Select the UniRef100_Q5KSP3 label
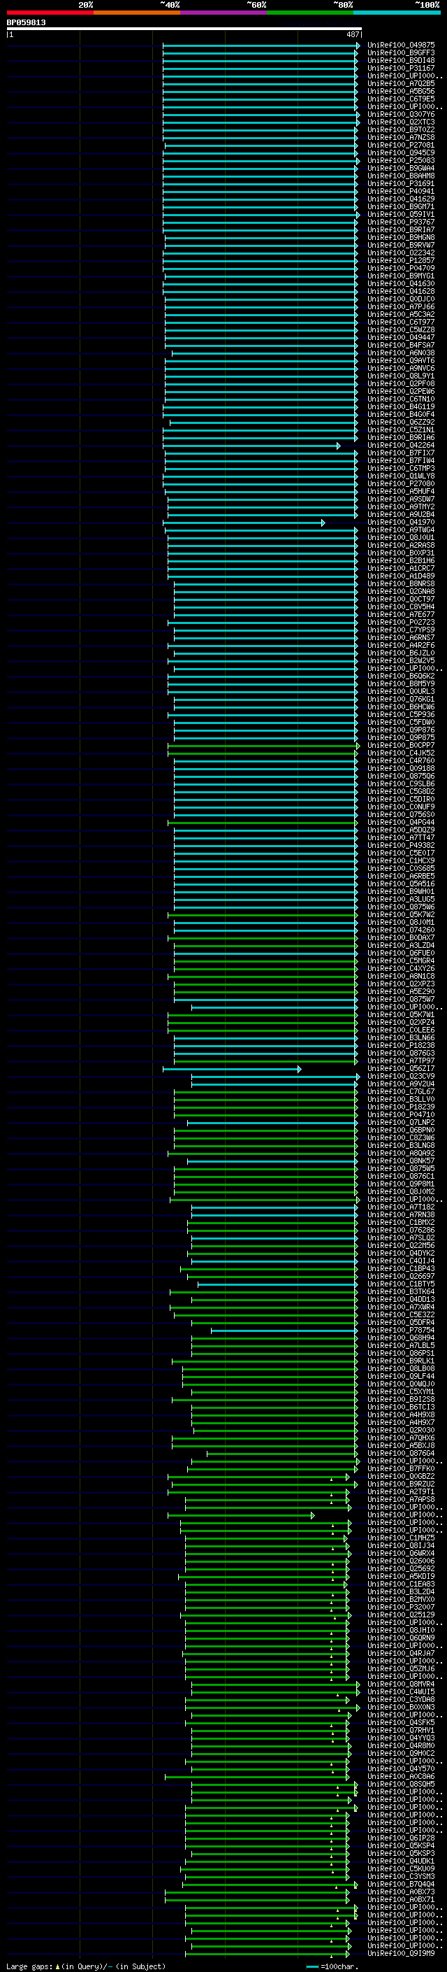 (401, 1853)
